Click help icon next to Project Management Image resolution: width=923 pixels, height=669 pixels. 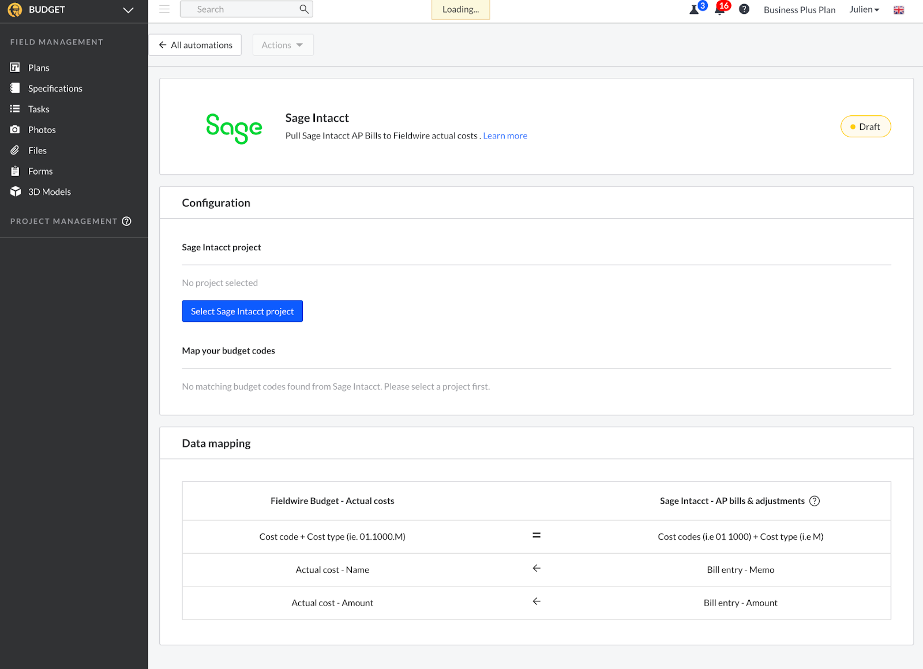click(x=127, y=221)
